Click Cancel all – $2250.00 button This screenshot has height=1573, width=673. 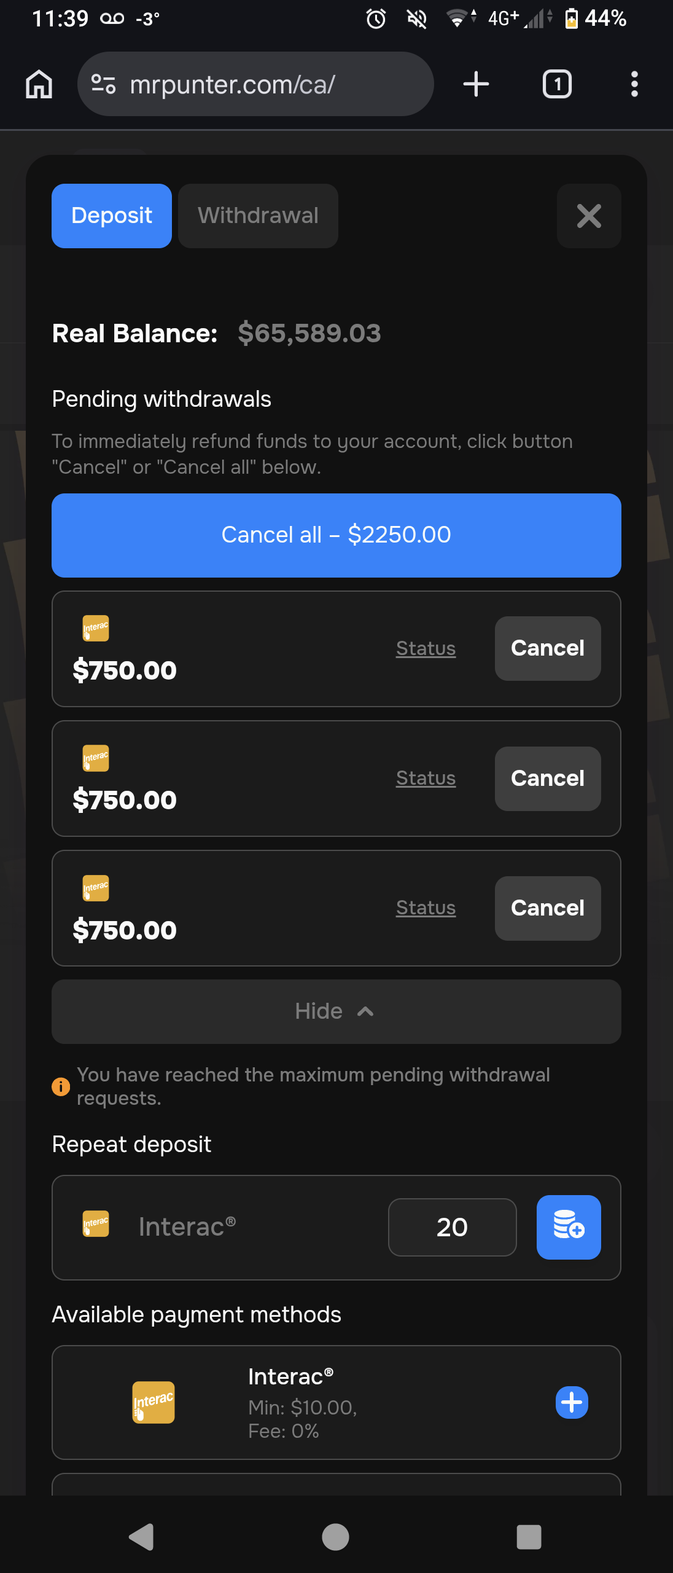336,535
